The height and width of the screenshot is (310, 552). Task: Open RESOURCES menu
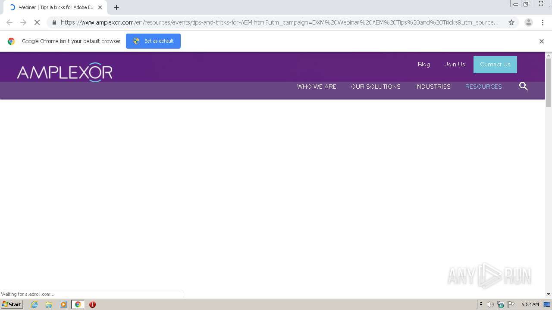(483, 87)
